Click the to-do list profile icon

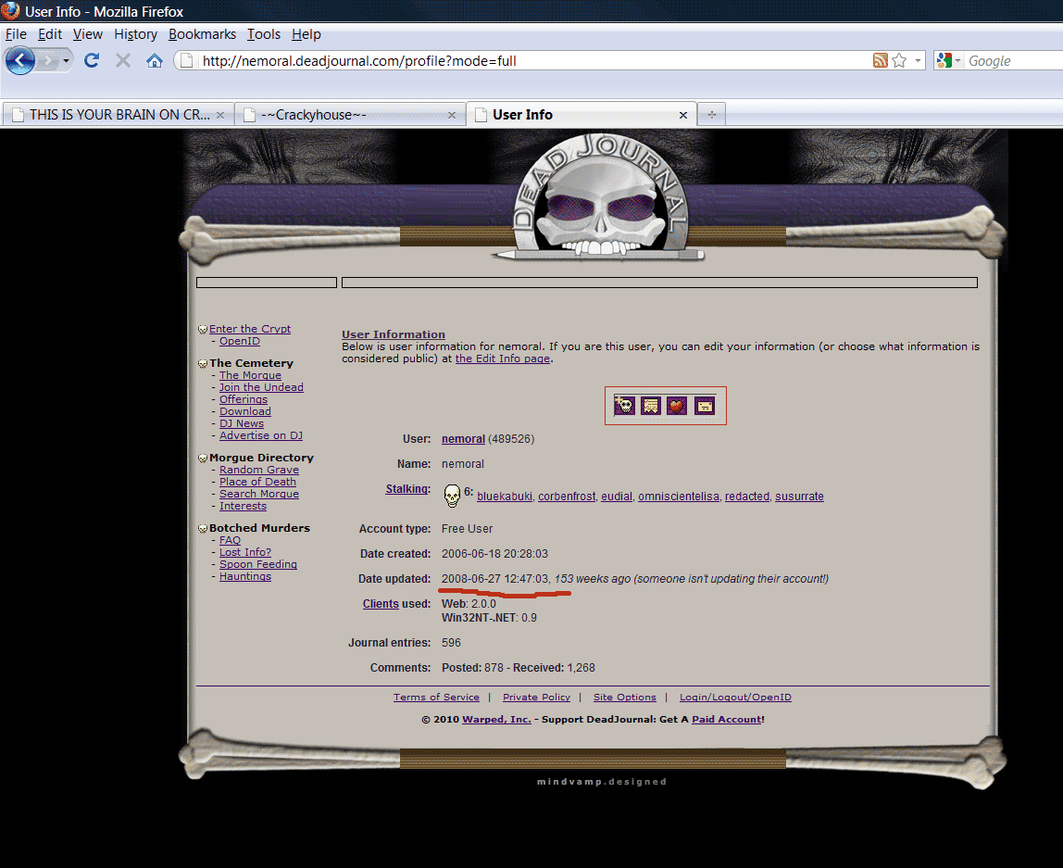(651, 406)
